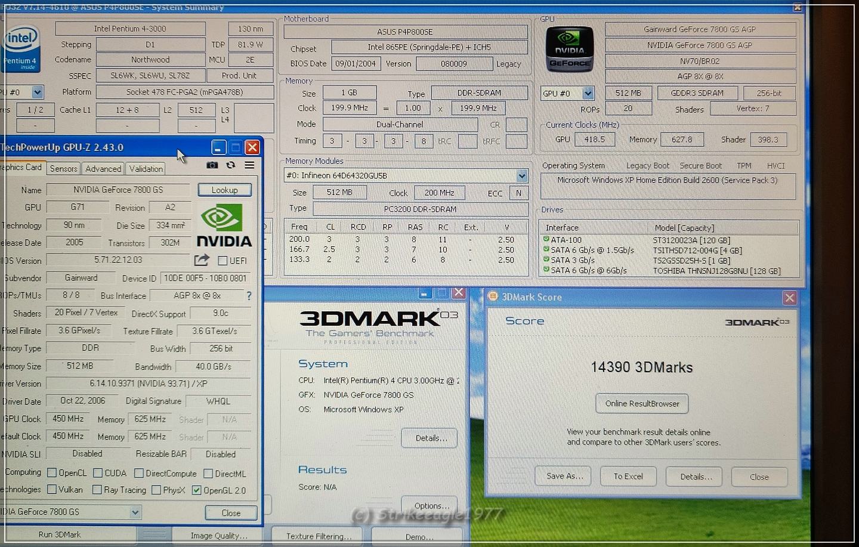Click the Intel Pentium 4-3000 name field
The image size is (859, 547).
130,29
